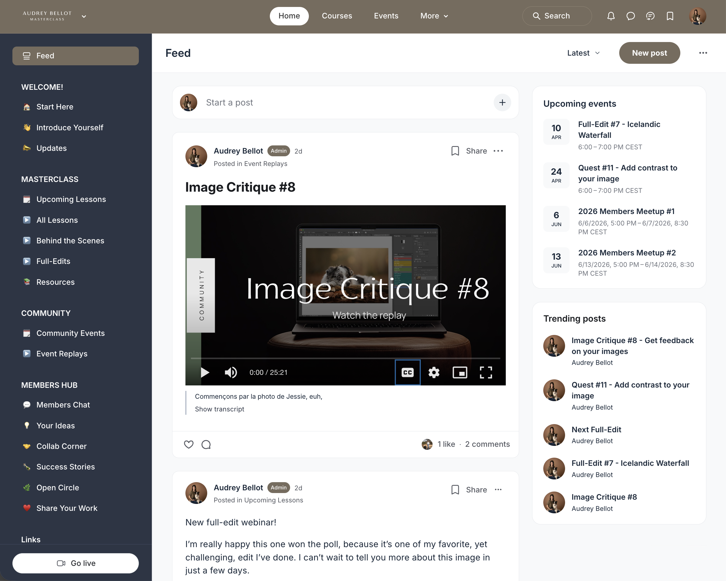Enter fullscreen on Image Critique video
The height and width of the screenshot is (581, 726).
point(486,372)
